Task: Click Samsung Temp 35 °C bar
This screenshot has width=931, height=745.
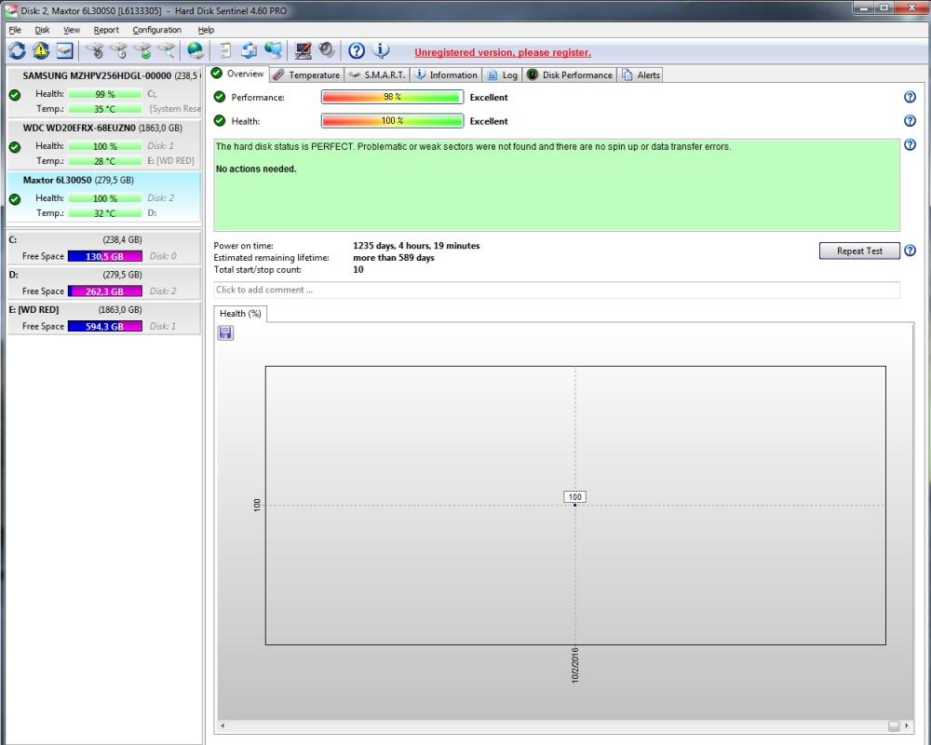Action: click(105, 109)
